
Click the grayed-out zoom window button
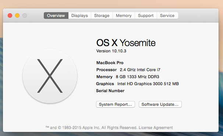25,15
